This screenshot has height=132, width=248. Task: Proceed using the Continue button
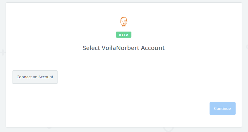pos(222,108)
